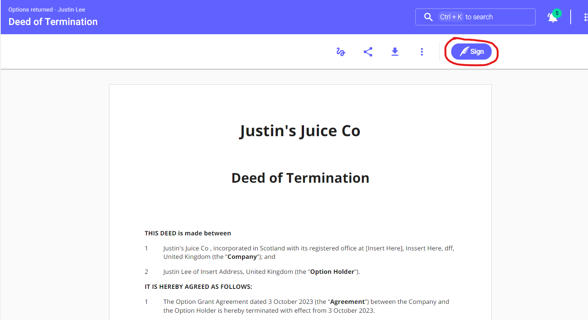Click the 'THIS DEED is made between' line
Image resolution: width=588 pixels, height=320 pixels.
[x=188, y=233]
